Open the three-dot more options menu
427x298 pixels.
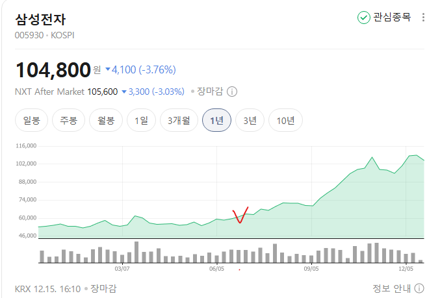point(424,18)
